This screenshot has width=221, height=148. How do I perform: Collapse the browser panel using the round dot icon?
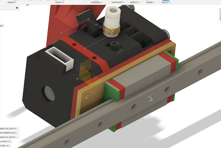17,8
